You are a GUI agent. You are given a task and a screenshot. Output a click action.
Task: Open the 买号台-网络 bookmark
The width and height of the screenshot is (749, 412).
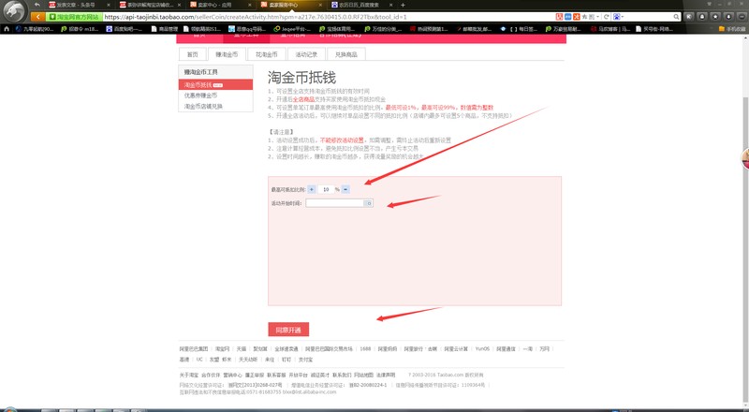(654, 29)
